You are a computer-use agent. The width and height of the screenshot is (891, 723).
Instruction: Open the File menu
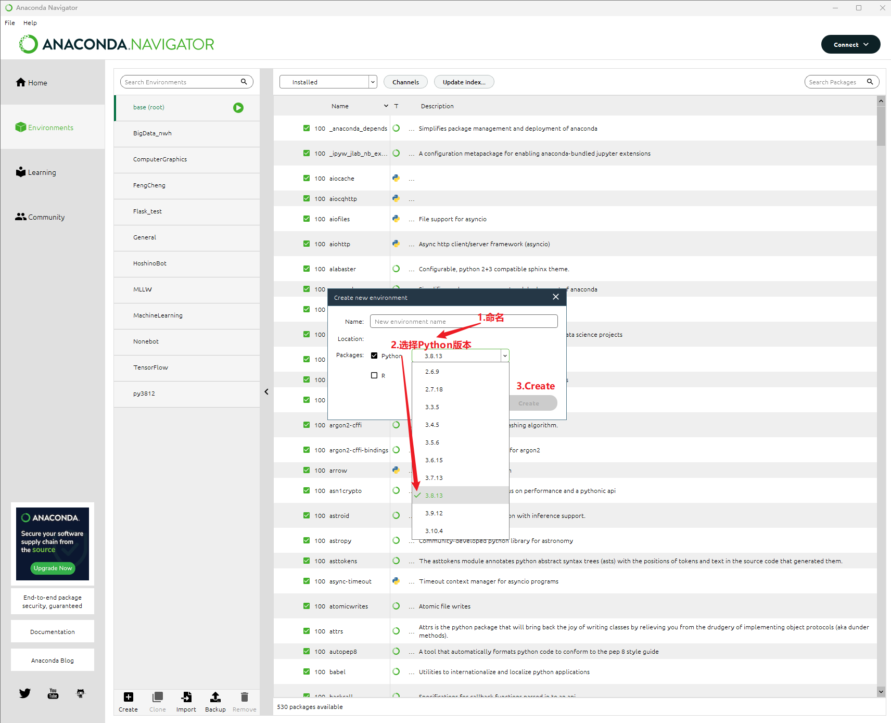pyautogui.click(x=10, y=23)
